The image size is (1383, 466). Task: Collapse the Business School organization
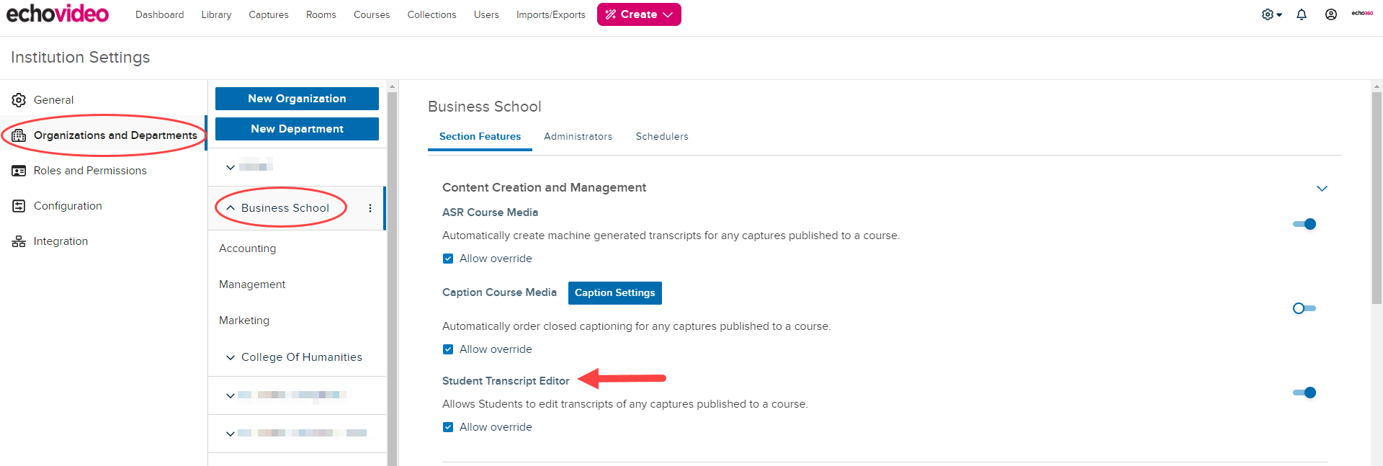pos(230,208)
